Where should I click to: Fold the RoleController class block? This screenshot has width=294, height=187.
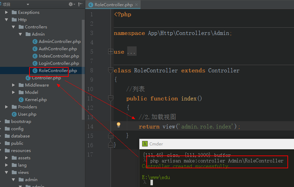pos(111,70)
